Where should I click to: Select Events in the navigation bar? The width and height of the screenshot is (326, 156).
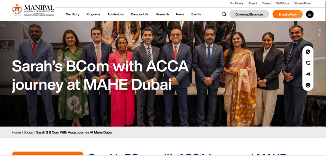point(196,14)
